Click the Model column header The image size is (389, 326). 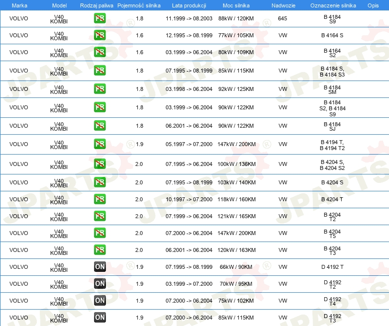click(x=59, y=5)
